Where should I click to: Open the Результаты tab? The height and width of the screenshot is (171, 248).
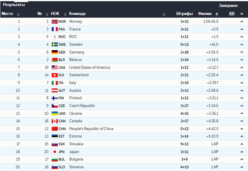[14, 5]
